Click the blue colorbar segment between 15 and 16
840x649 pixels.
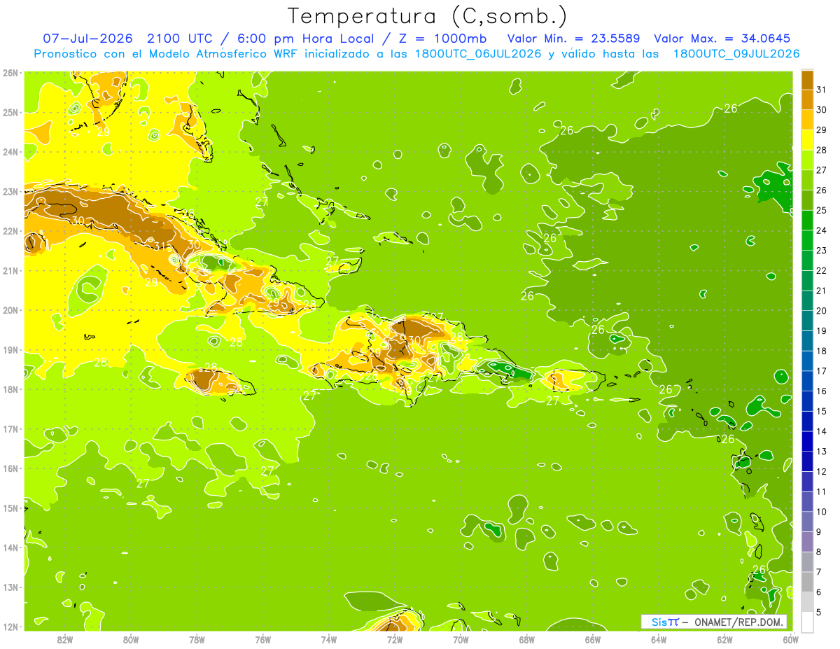tap(807, 400)
